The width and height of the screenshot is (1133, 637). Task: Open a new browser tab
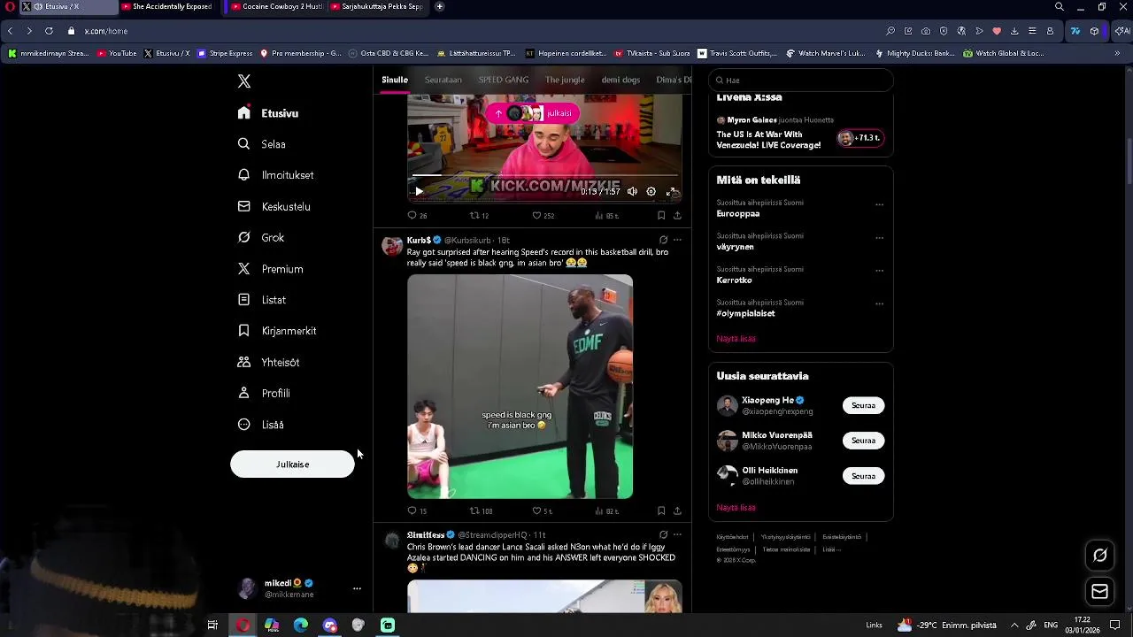439,7
